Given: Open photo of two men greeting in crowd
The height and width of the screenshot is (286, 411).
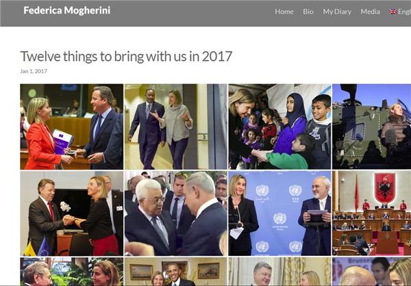Looking at the screenshot, I should 175,213.
